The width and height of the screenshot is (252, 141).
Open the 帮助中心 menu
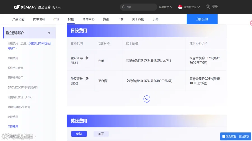coord(88,19)
